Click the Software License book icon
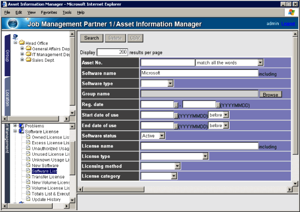Image resolution: width=300 pixels, height=212 pixels. (x=21, y=131)
